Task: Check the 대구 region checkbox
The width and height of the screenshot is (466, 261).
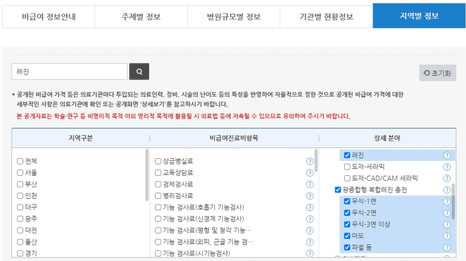Action: coord(20,207)
